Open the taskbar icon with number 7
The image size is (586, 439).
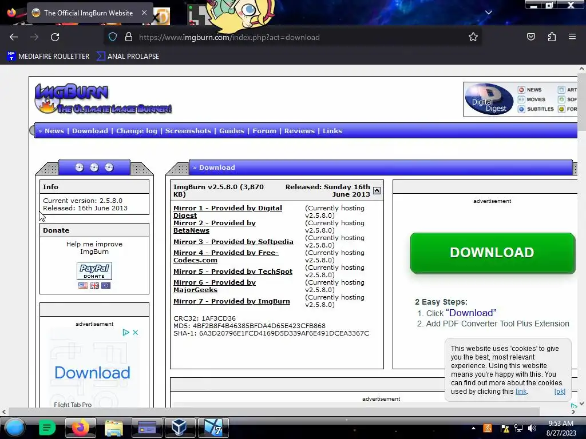pyautogui.click(x=213, y=428)
